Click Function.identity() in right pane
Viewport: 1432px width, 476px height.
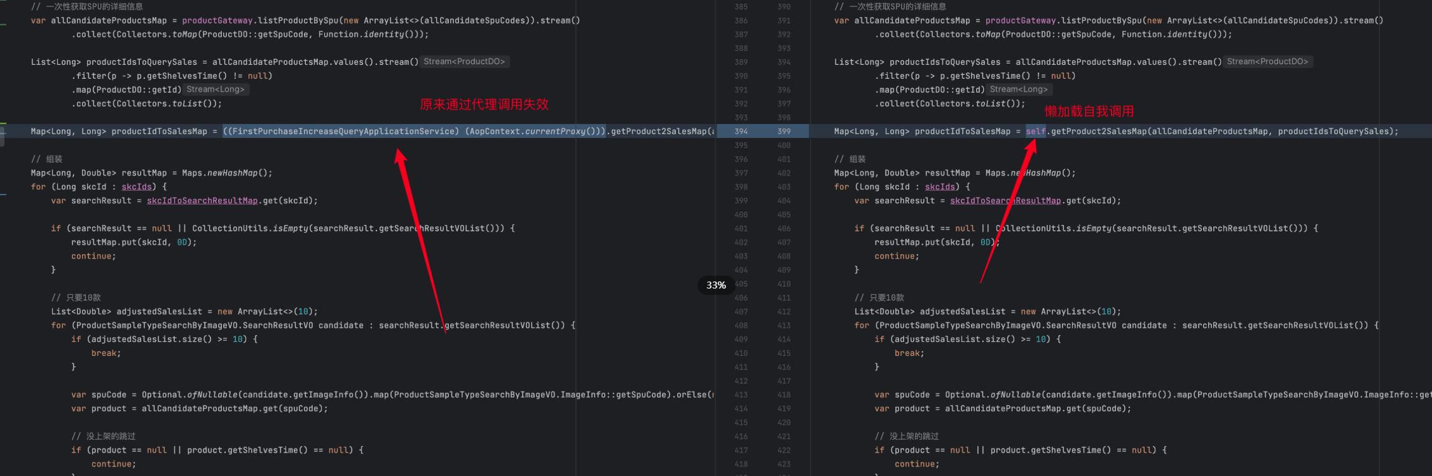click(x=1169, y=34)
